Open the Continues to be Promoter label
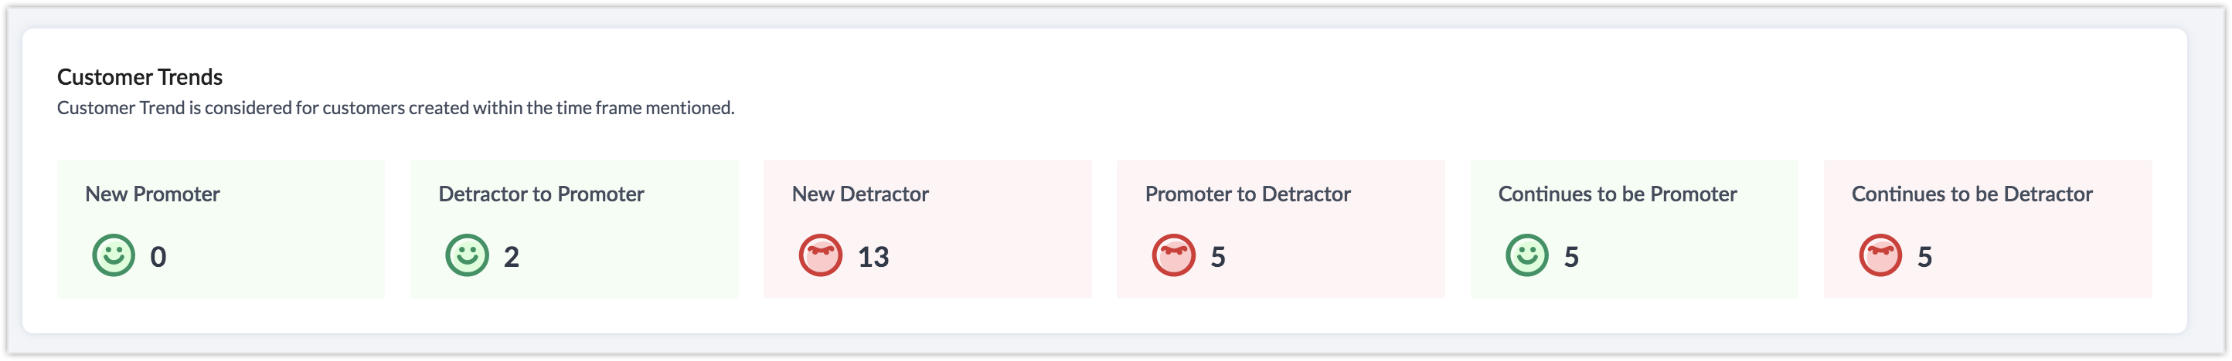The height and width of the screenshot is (361, 2232). tap(1617, 194)
